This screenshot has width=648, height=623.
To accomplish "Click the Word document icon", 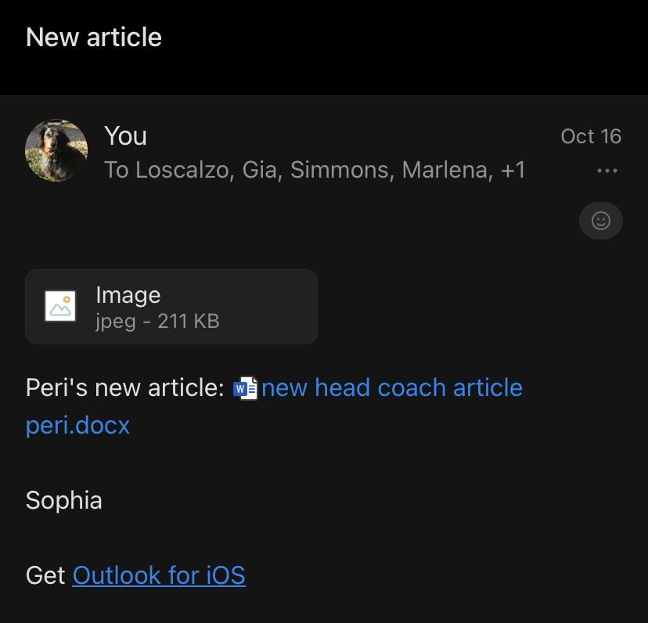I will [x=246, y=388].
